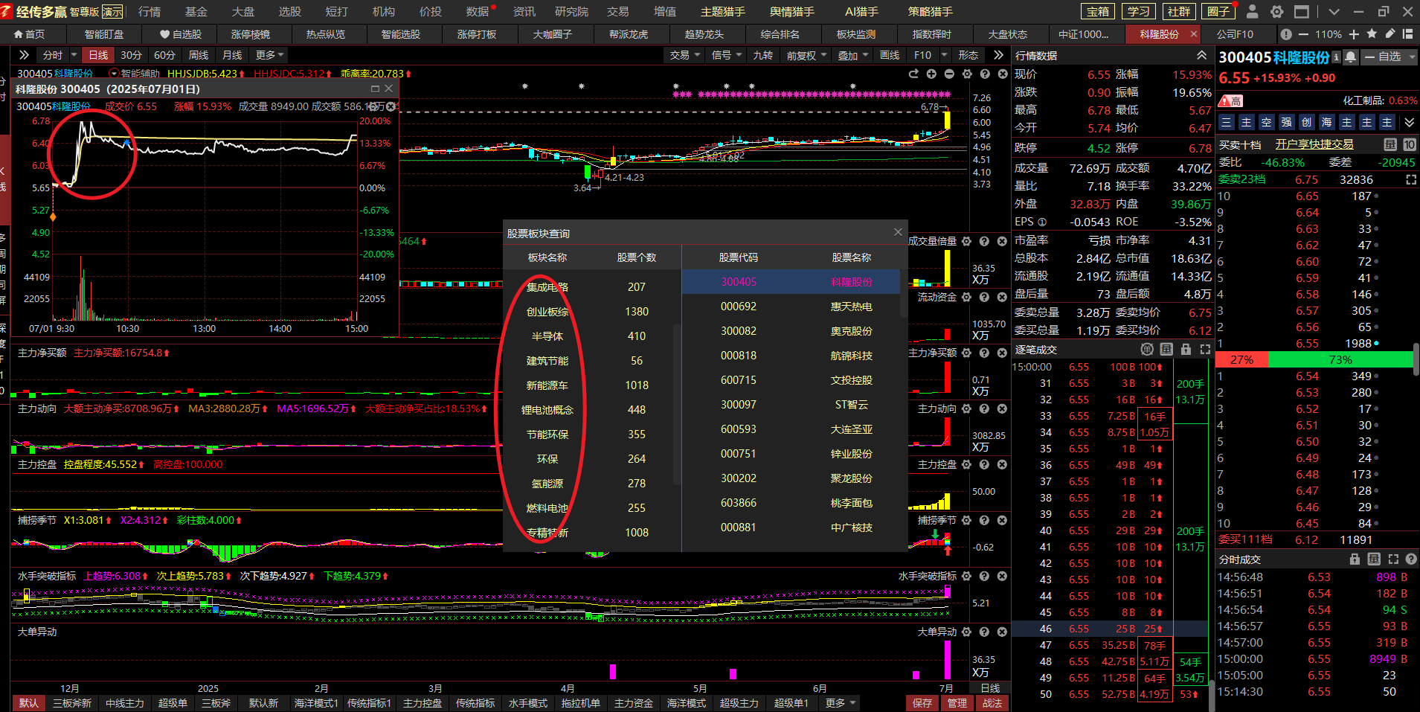Image resolution: width=1420 pixels, height=712 pixels.
Task: Click the 量 icon in 买卖十档 header
Action: point(1390,144)
